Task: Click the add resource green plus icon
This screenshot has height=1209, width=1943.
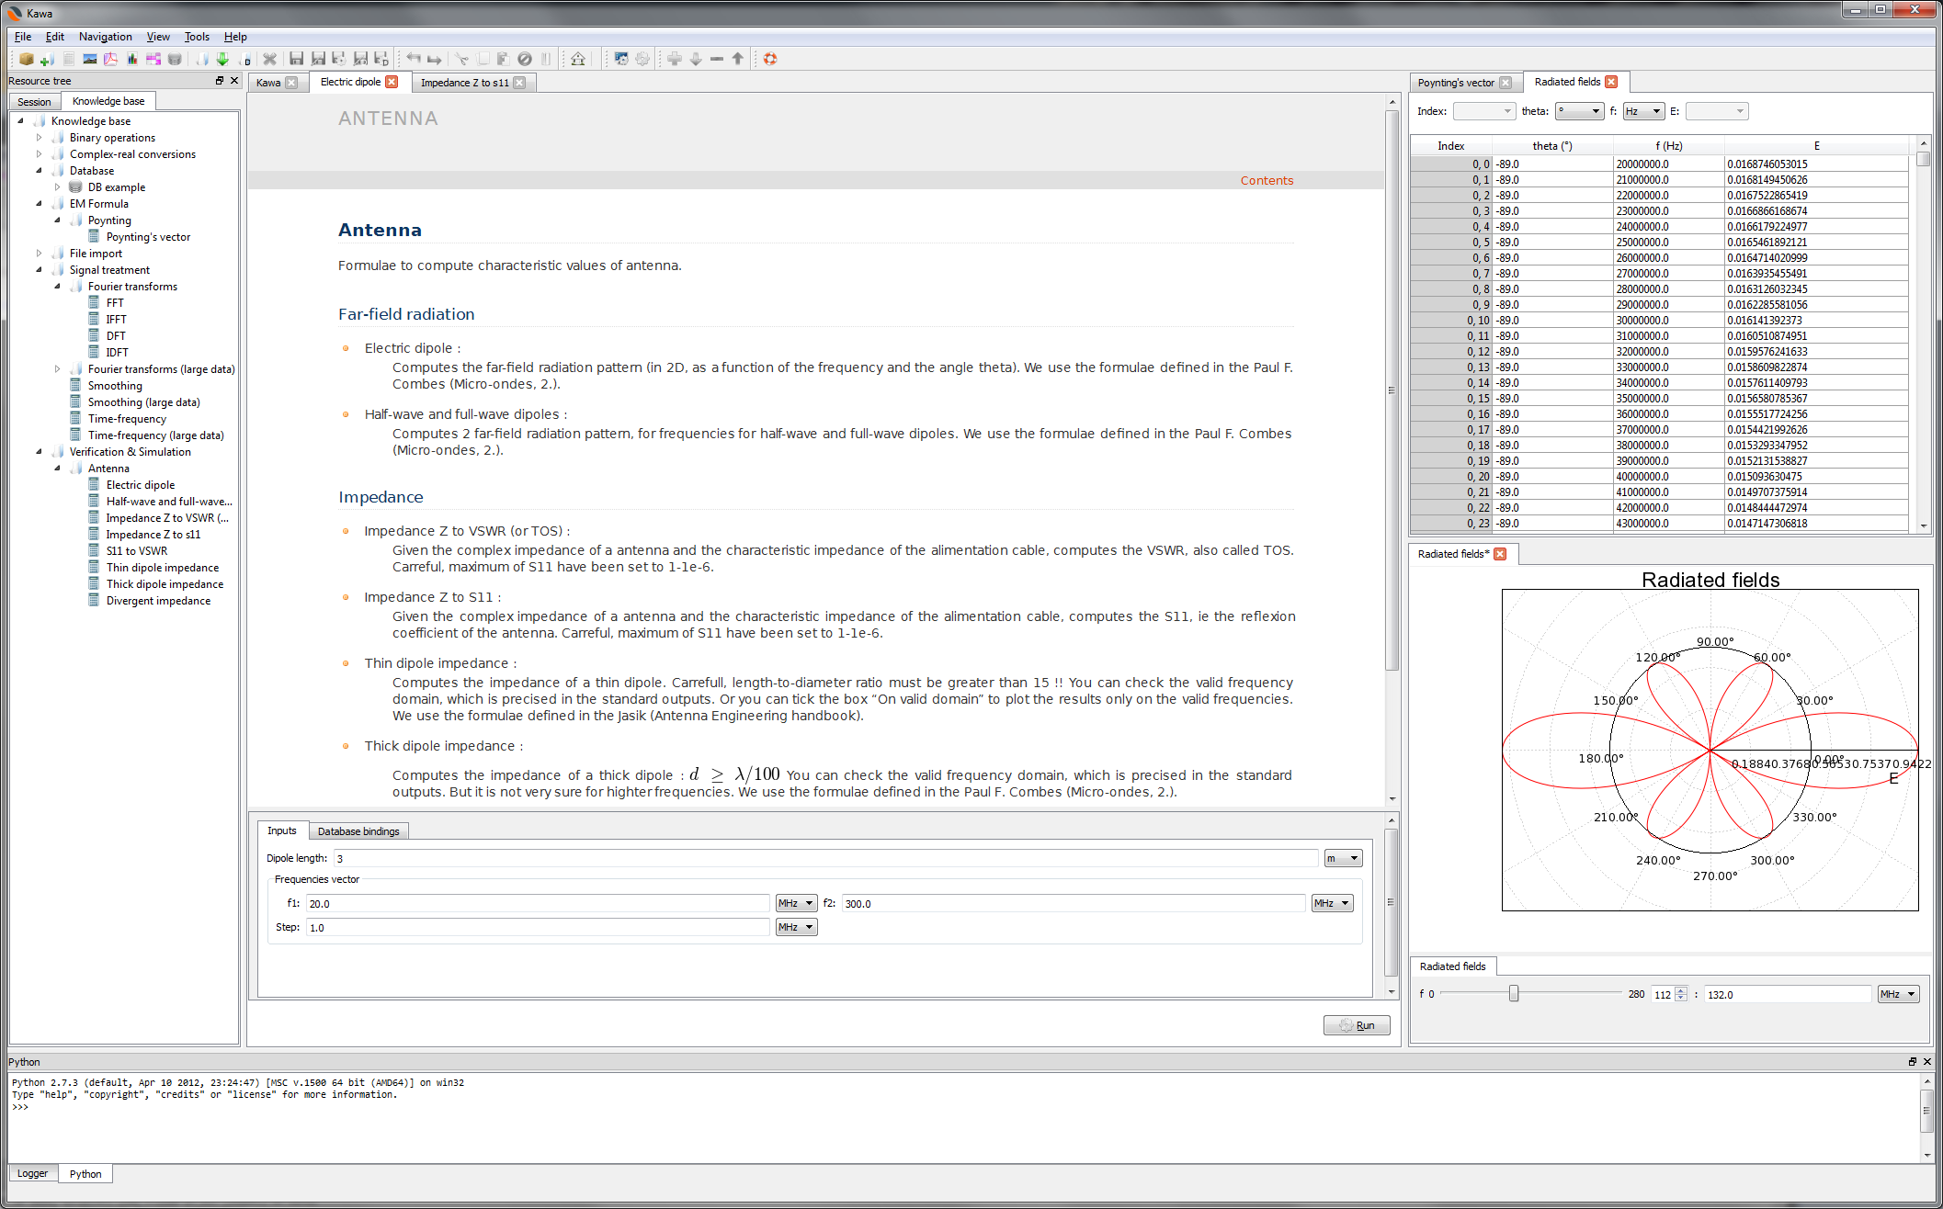Action: [47, 59]
